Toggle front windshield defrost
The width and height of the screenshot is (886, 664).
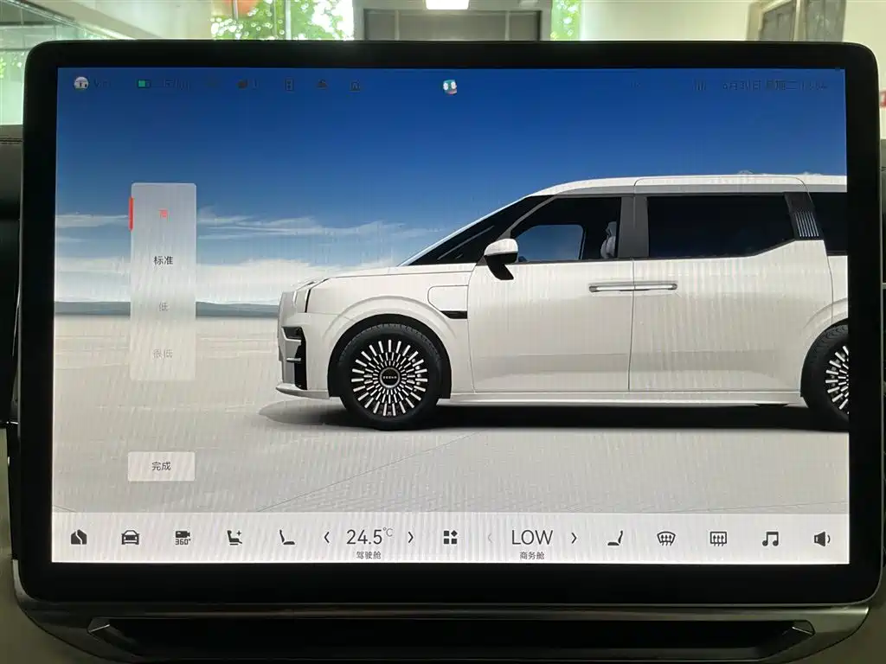click(667, 539)
